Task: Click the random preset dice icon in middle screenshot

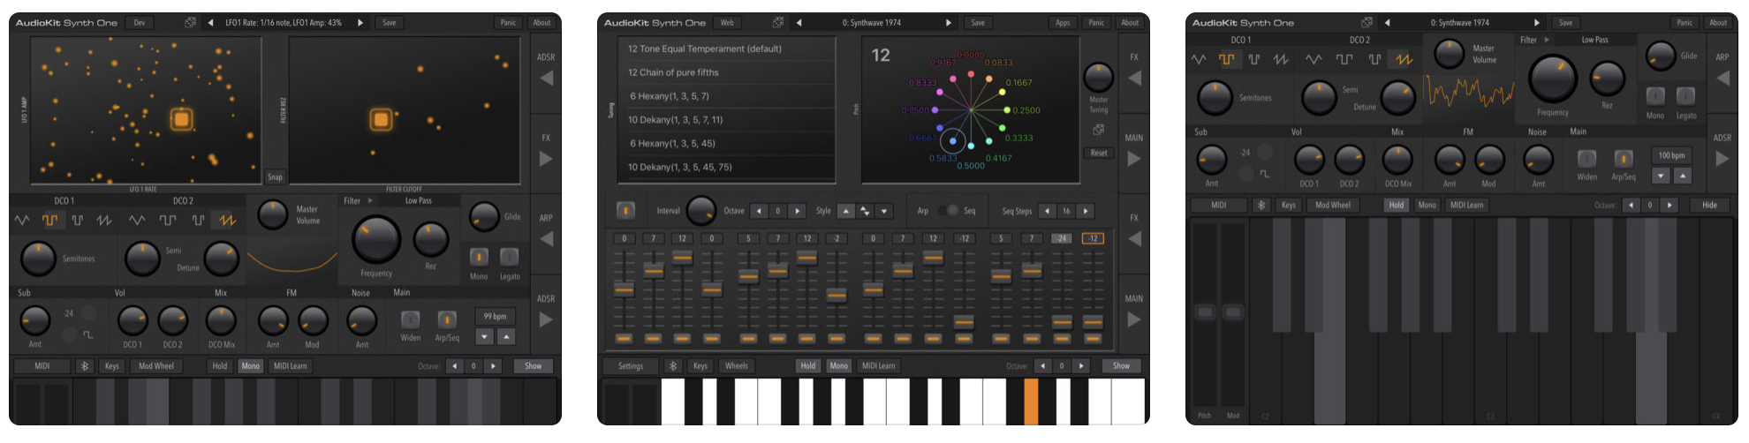Action: (777, 22)
